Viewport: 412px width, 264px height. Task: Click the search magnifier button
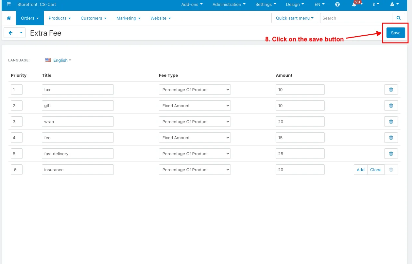[398, 18]
